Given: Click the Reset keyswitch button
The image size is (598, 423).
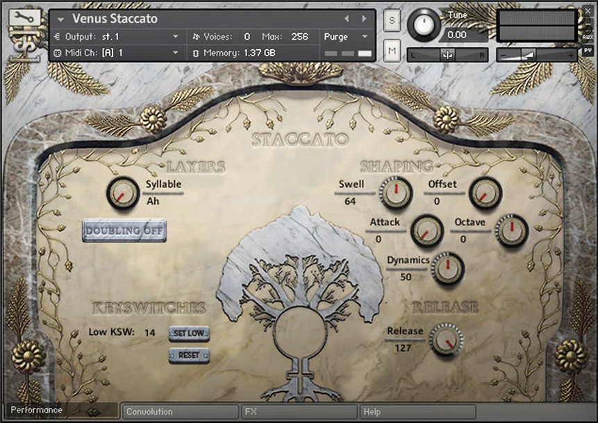Looking at the screenshot, I should tap(189, 355).
